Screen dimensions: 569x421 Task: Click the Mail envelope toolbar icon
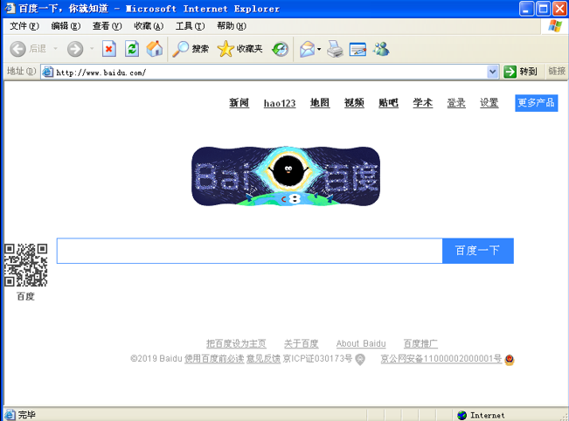[x=307, y=49]
